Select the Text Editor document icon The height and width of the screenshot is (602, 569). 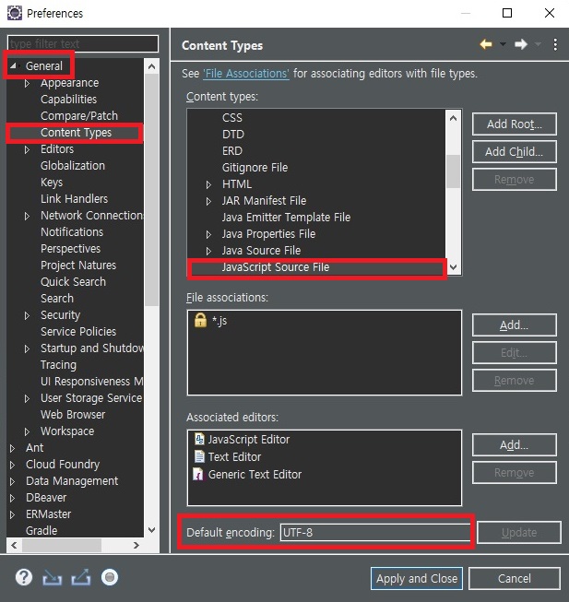199,456
